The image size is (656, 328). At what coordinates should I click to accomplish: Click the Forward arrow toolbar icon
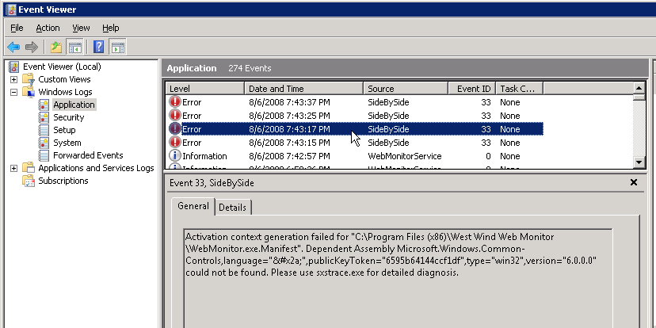(x=32, y=47)
